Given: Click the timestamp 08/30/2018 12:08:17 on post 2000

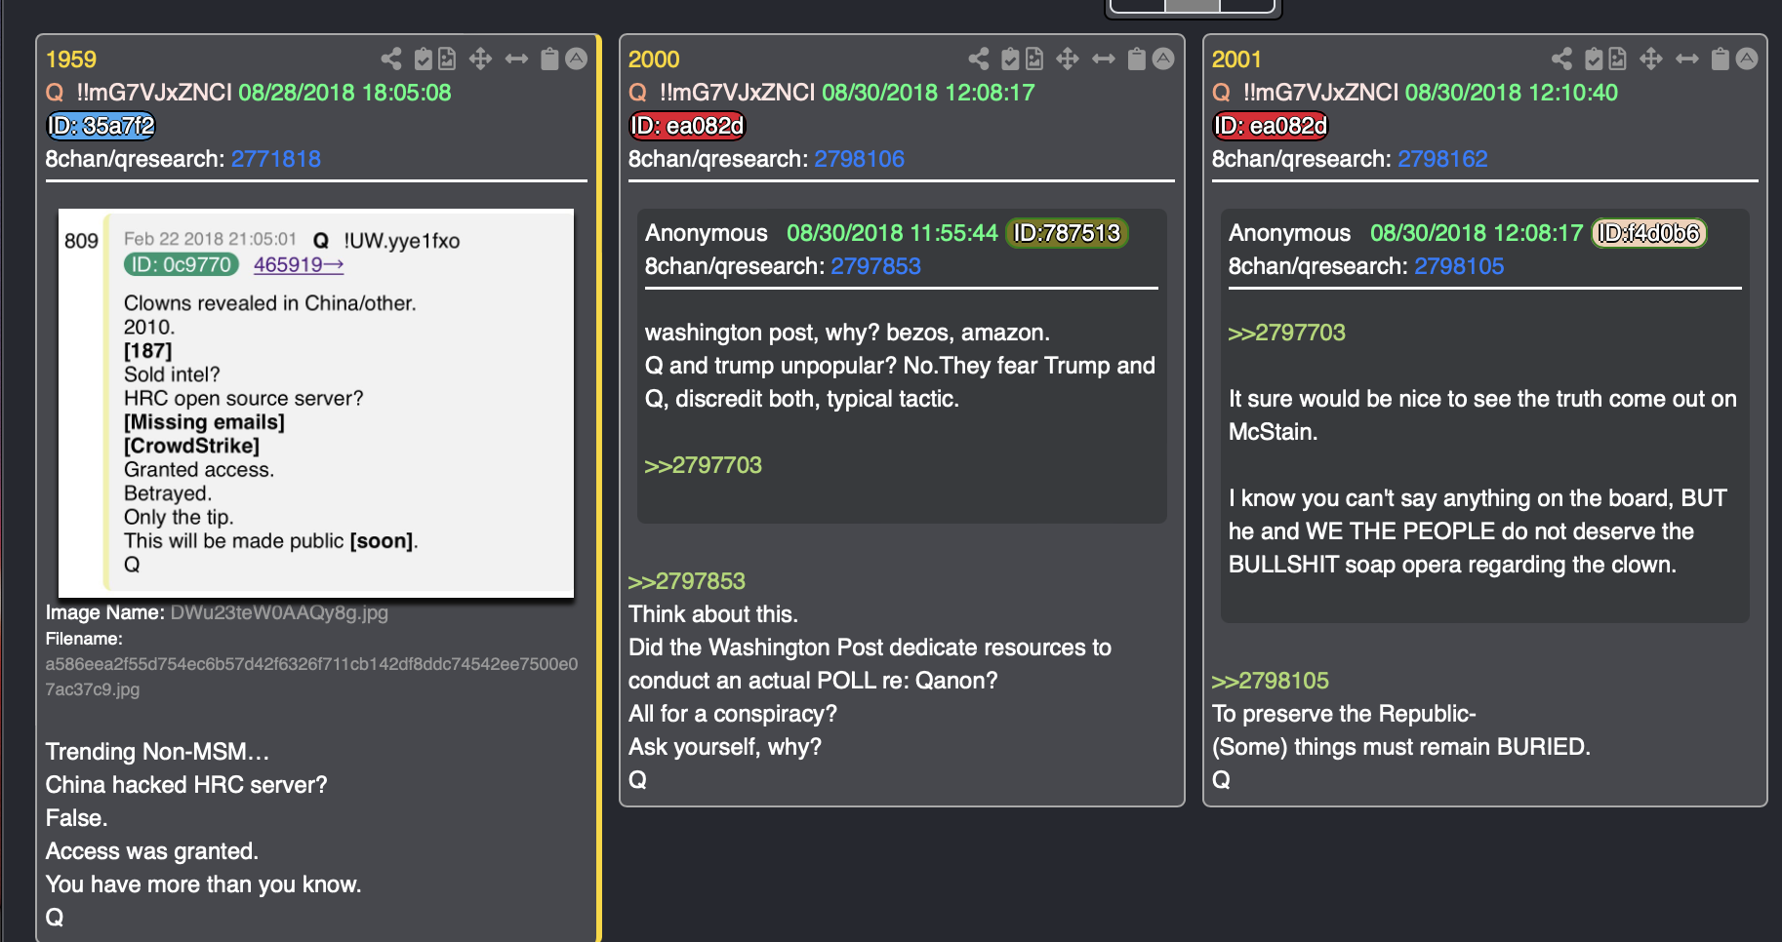Looking at the screenshot, I should tap(928, 93).
